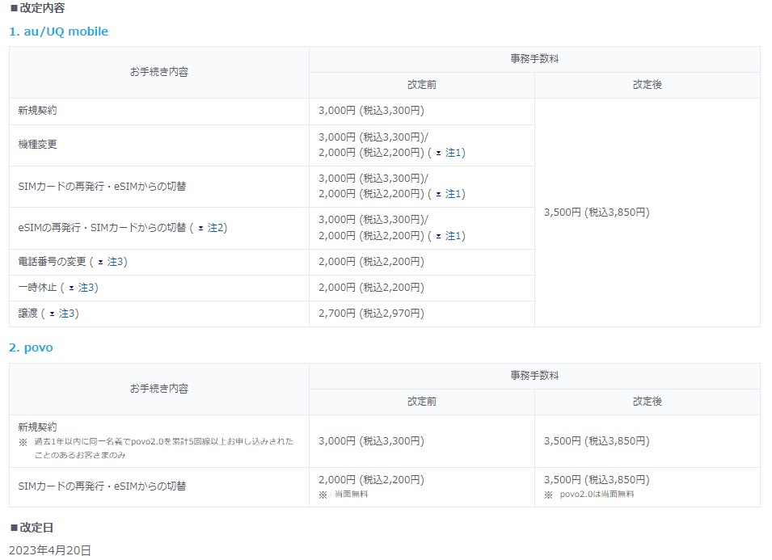This screenshot has width=772, height=560.
Task: Click the arrow icon before 注2 link
Action: coord(200,227)
